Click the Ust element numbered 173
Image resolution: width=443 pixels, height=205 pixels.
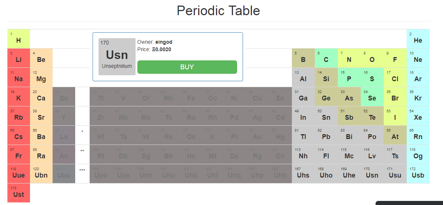[19, 193]
